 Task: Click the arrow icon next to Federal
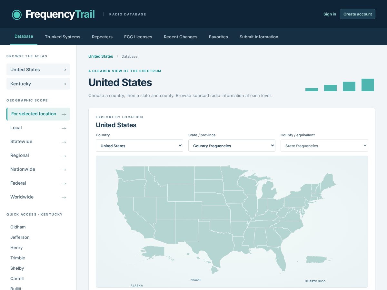64,183
